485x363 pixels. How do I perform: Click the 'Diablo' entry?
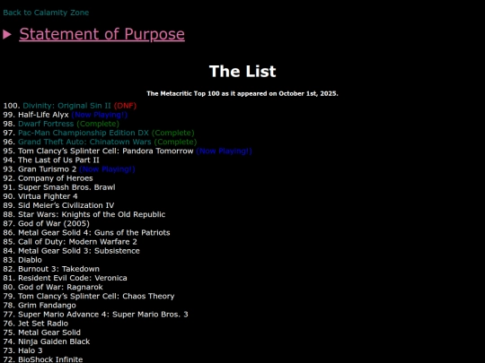pyautogui.click(x=30, y=260)
